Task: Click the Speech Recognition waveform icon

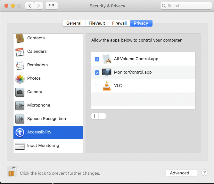Action: [x=20, y=119]
